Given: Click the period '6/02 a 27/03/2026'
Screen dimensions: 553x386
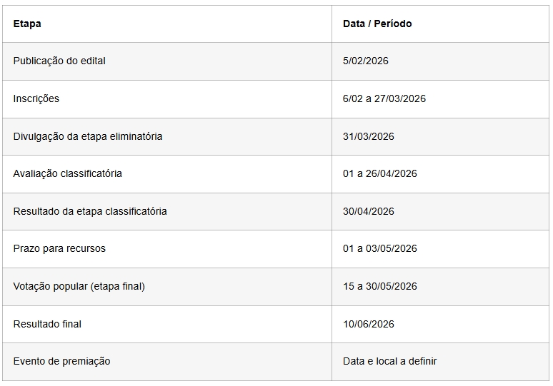Looking at the screenshot, I should click(x=384, y=98).
